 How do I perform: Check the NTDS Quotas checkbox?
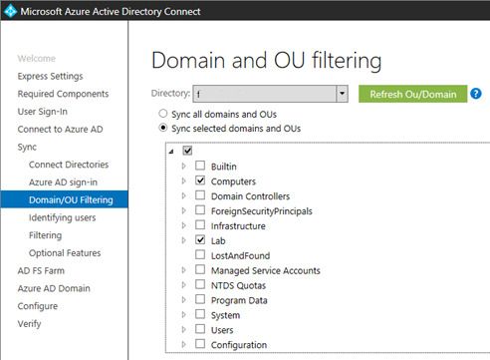pyautogui.click(x=200, y=284)
